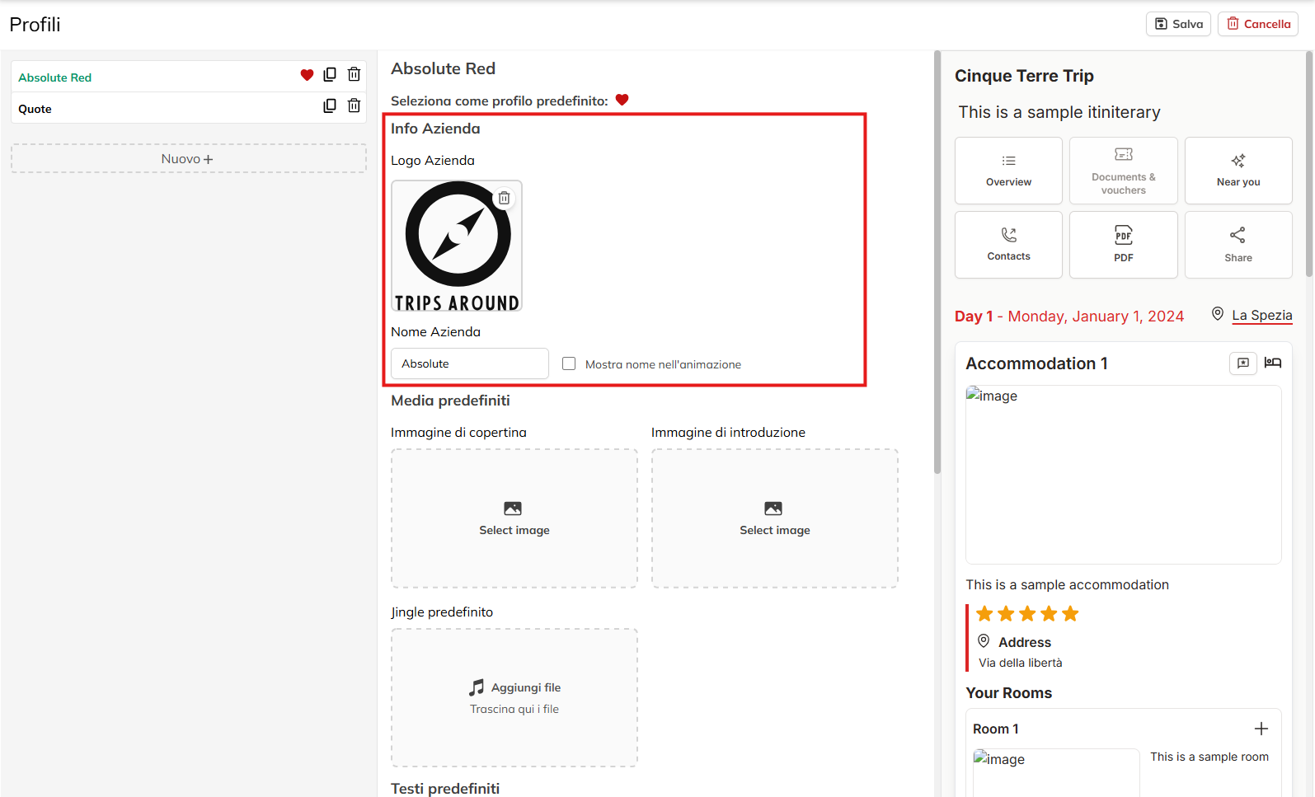Click the center panel vertical scrollbar
Image resolution: width=1315 pixels, height=797 pixels.
(937, 264)
